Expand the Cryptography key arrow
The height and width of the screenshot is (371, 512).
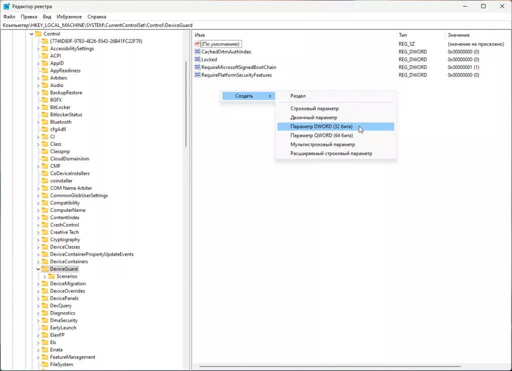coord(38,240)
